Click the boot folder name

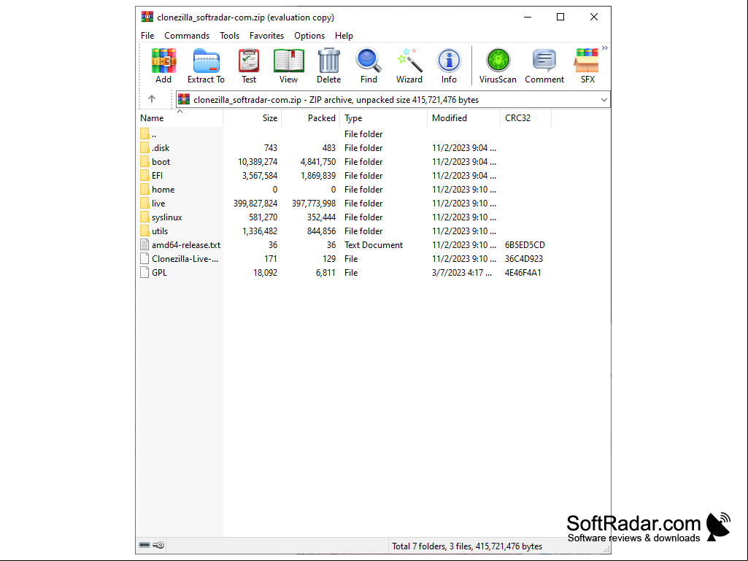[x=161, y=162]
